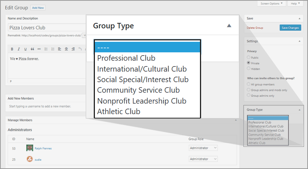Collapse the Settings panel
The height and width of the screenshot is (169, 308).
(x=299, y=41)
